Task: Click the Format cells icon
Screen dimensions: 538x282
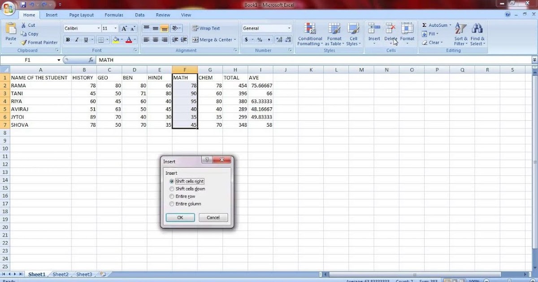Action: (x=407, y=29)
